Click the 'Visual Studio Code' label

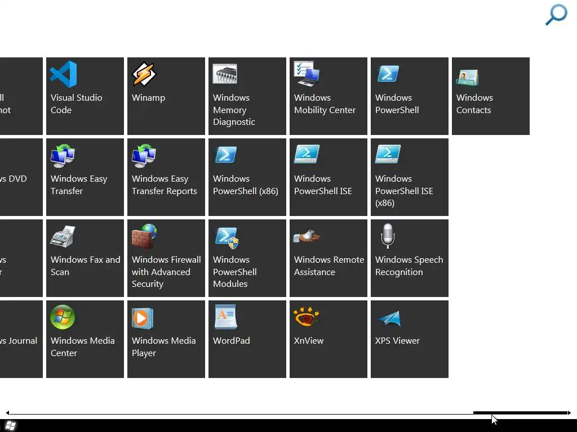click(x=76, y=103)
